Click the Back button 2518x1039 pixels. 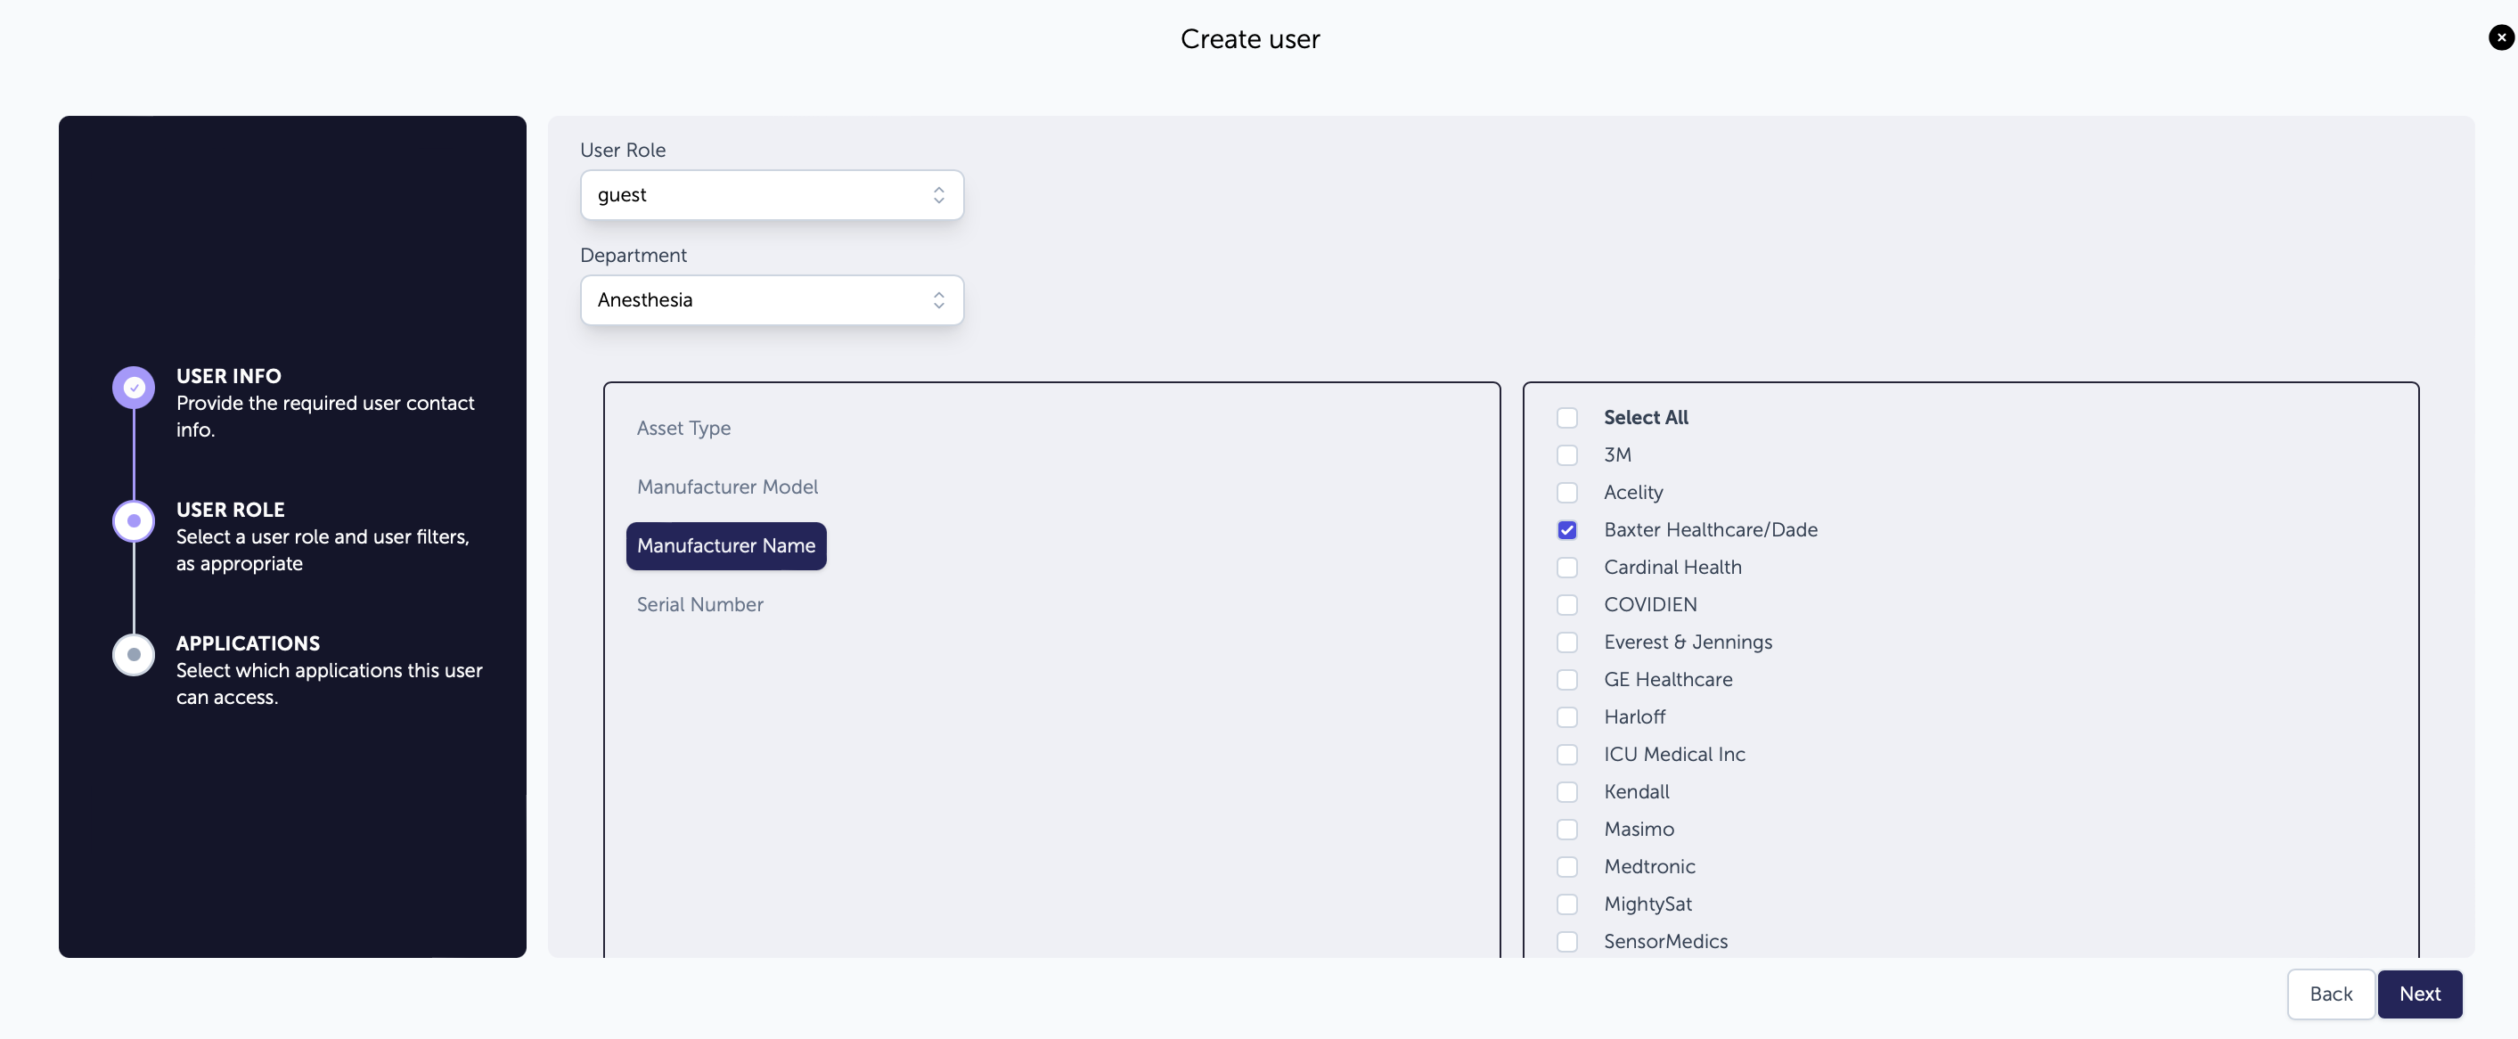[x=2330, y=994]
